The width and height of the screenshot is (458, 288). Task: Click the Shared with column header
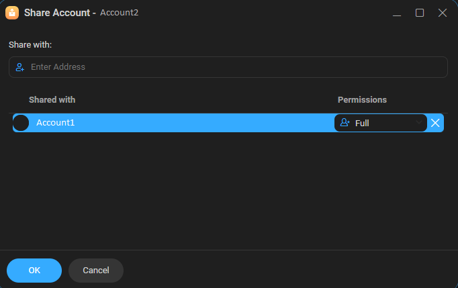point(52,99)
